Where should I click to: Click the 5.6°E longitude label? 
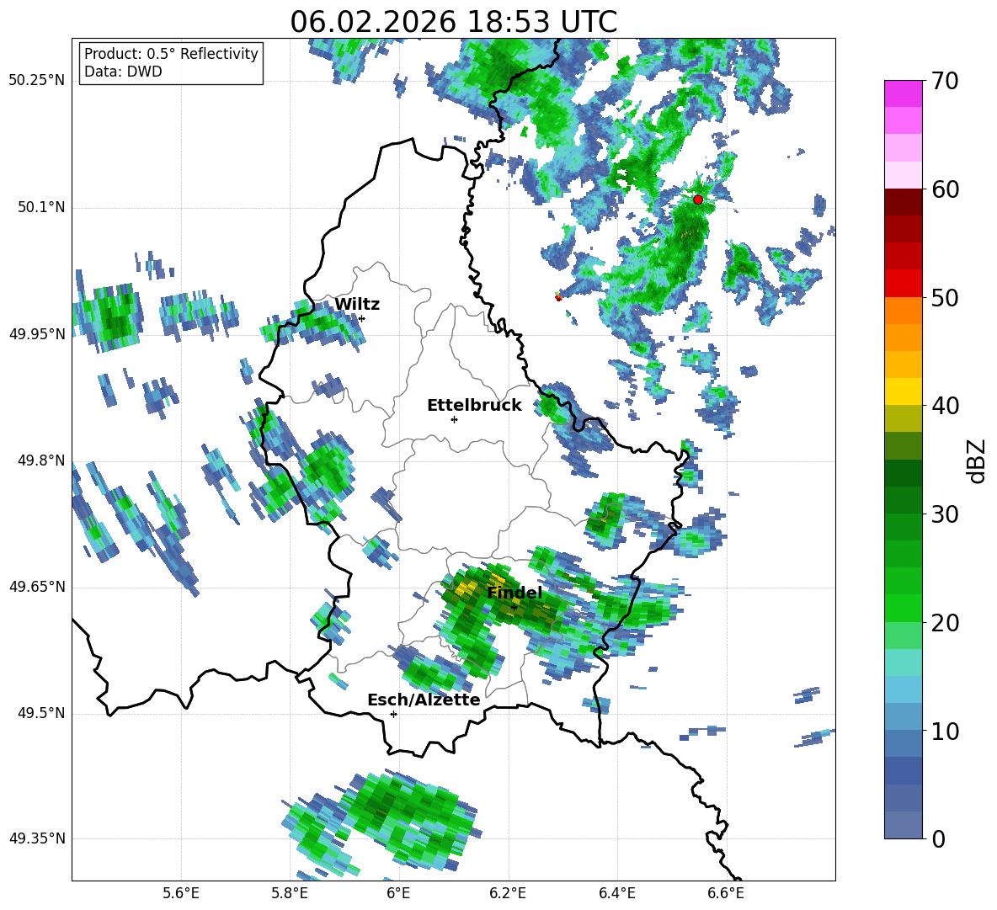tap(180, 893)
